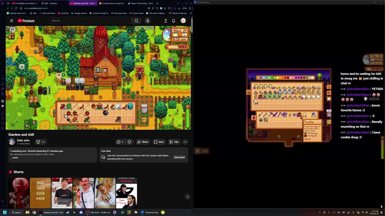
Task: Open the 8GB 16GB 32GB Short thumbnail
Action: coord(40,193)
